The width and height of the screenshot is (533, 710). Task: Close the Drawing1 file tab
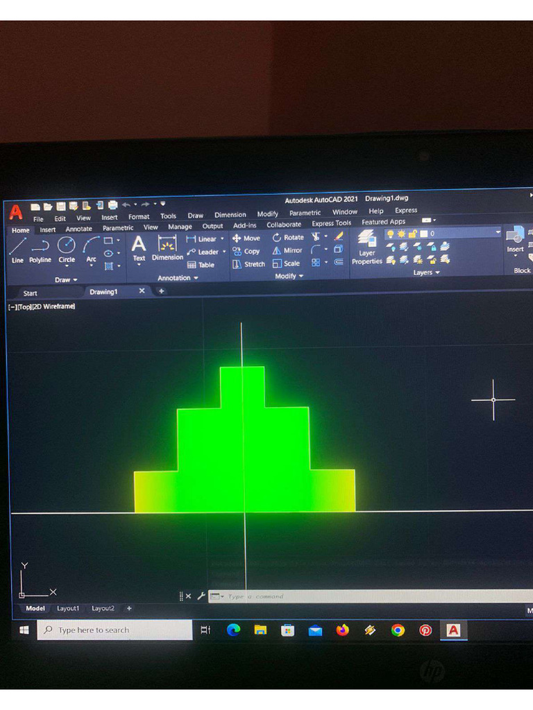click(142, 291)
